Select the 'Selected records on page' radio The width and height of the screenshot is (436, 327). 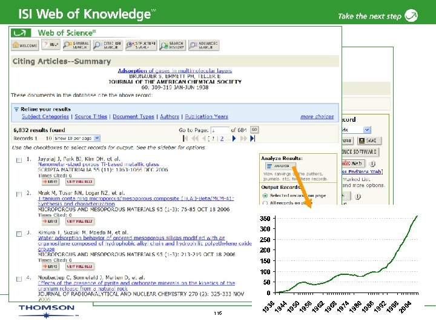tap(265, 196)
